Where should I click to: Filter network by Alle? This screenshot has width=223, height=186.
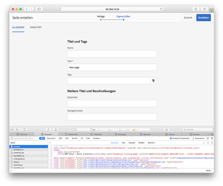42,138
